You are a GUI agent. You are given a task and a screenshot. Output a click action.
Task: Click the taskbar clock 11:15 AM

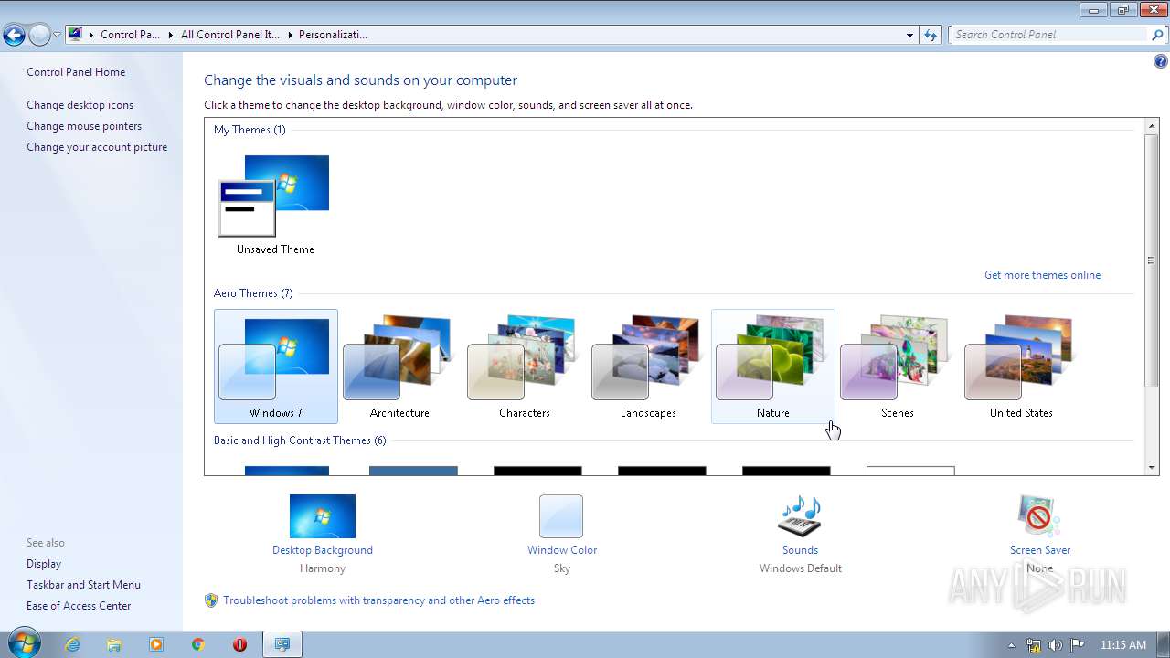[x=1123, y=645]
